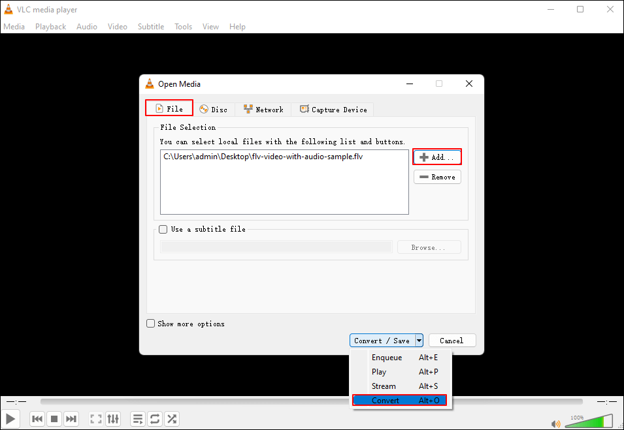Image resolution: width=624 pixels, height=430 pixels.
Task: Toggle loop repeat mode icon
Action: pyautogui.click(x=155, y=419)
